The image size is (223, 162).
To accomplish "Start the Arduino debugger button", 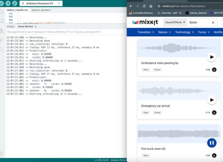I will point(15,3).
